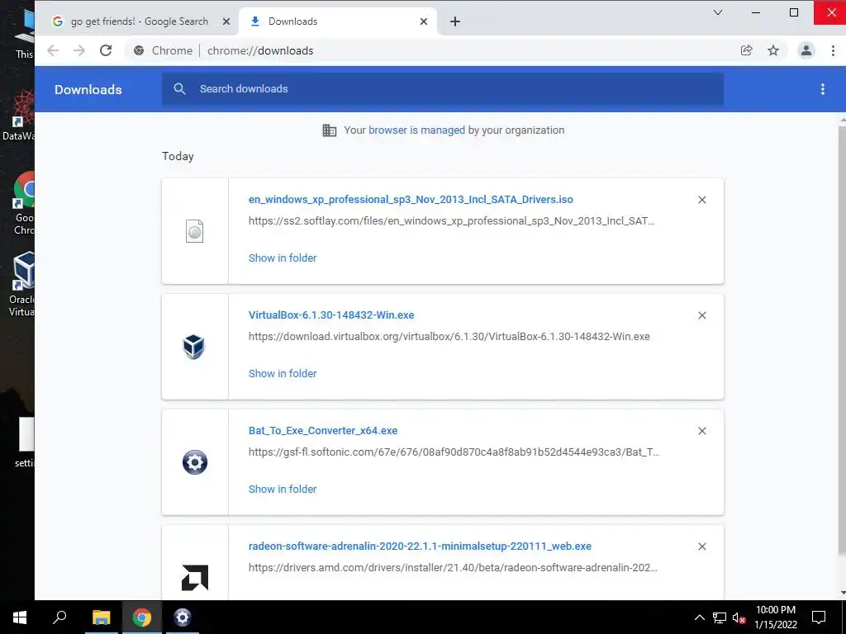Click the ISO disc file icon
Screen dimensions: 846x634
pos(195,231)
